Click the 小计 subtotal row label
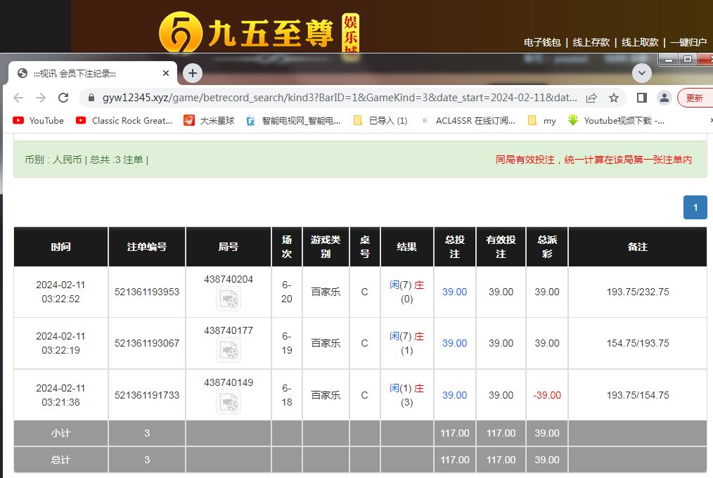The image size is (713, 478). [x=61, y=433]
